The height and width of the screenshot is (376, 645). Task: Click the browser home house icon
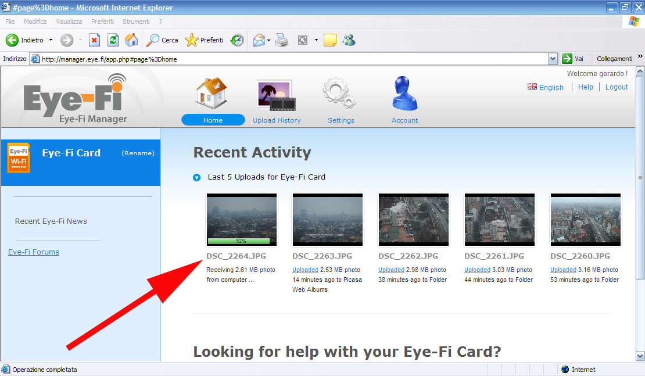point(131,40)
